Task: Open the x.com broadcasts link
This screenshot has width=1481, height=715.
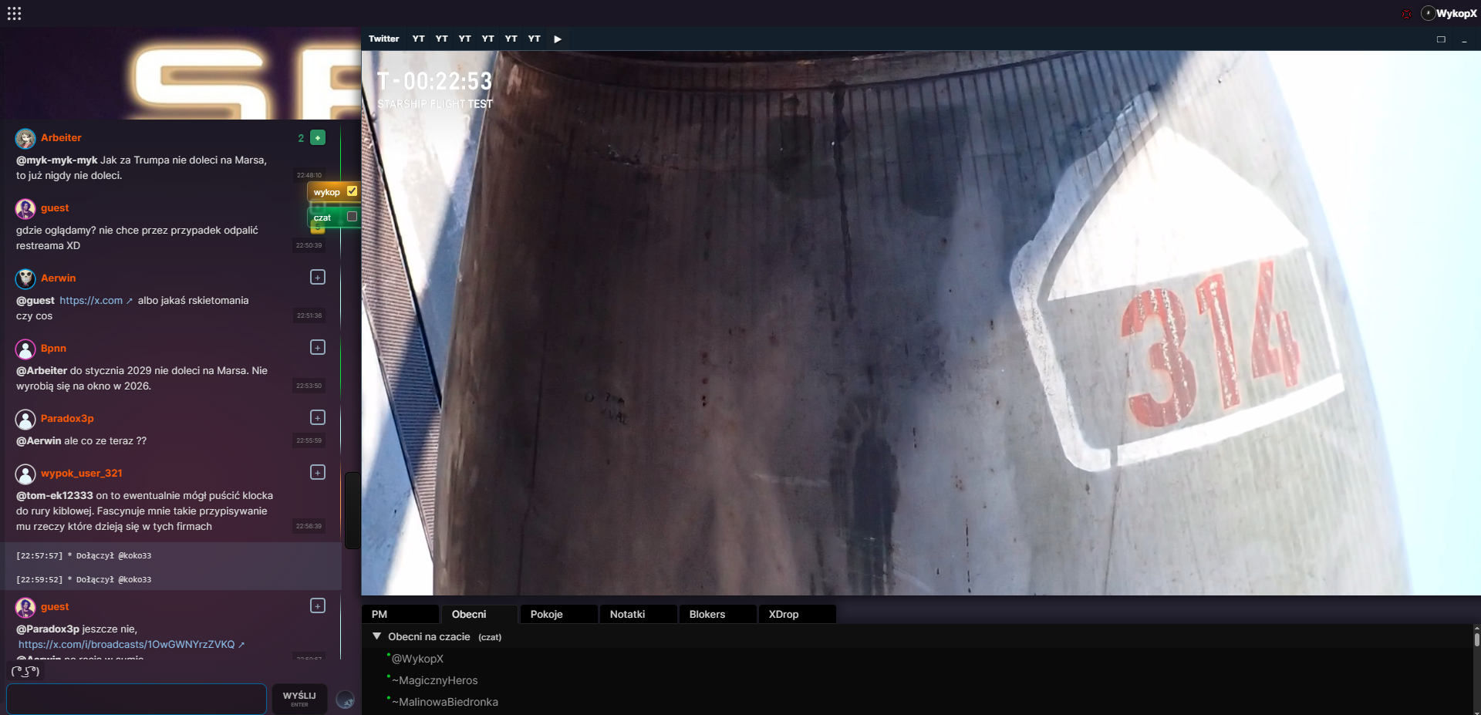Action: pos(127,644)
